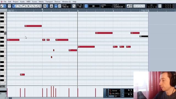Select the Object Selection arrow tool
Screen dimensions: 176x99
(13, 6)
